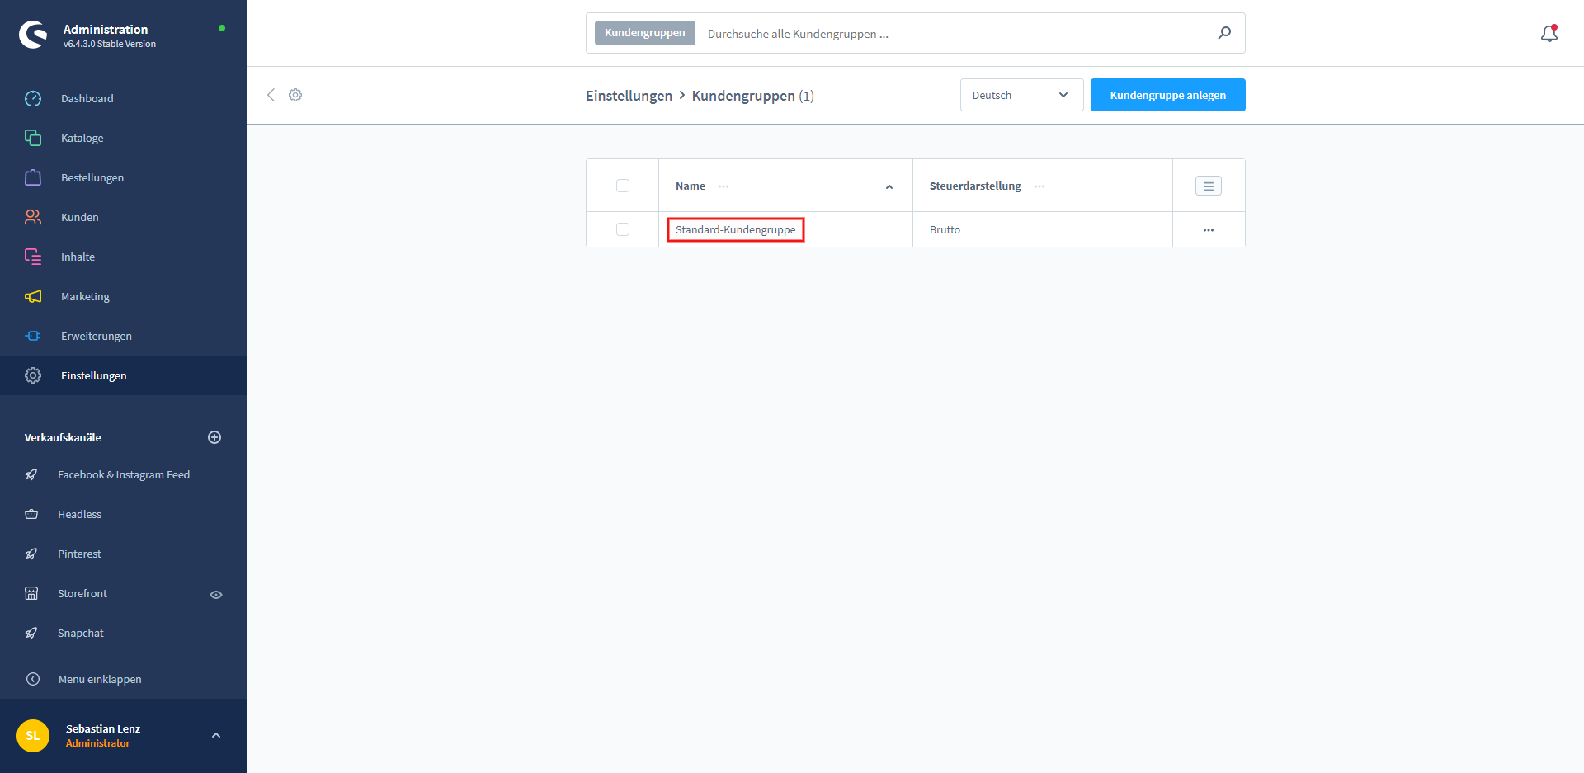Click the SL user avatar

[x=33, y=736]
